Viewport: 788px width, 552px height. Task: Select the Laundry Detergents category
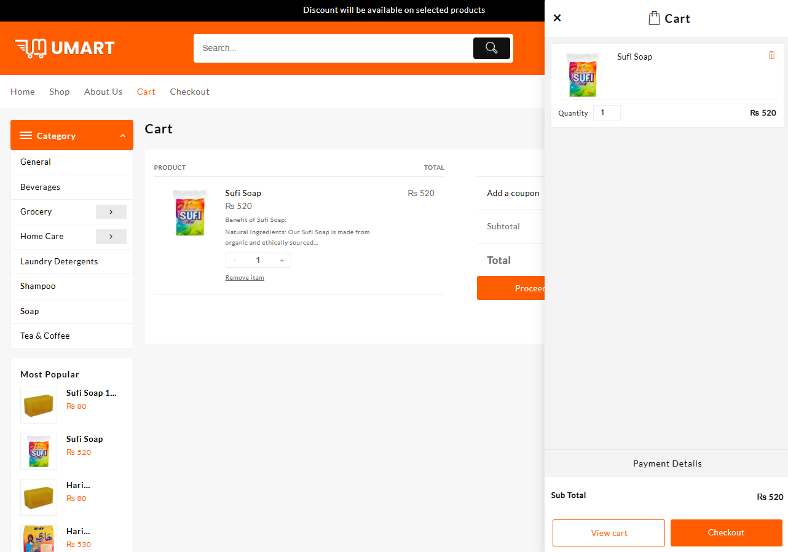[59, 261]
